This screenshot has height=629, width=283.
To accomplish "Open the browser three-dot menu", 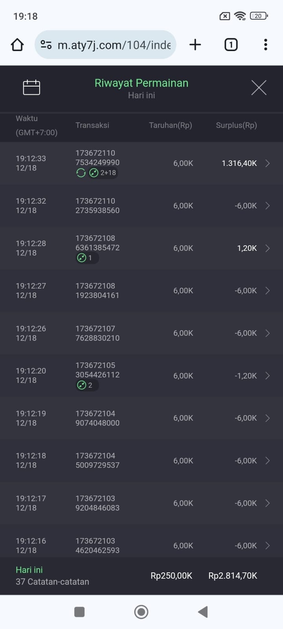I will (x=266, y=45).
